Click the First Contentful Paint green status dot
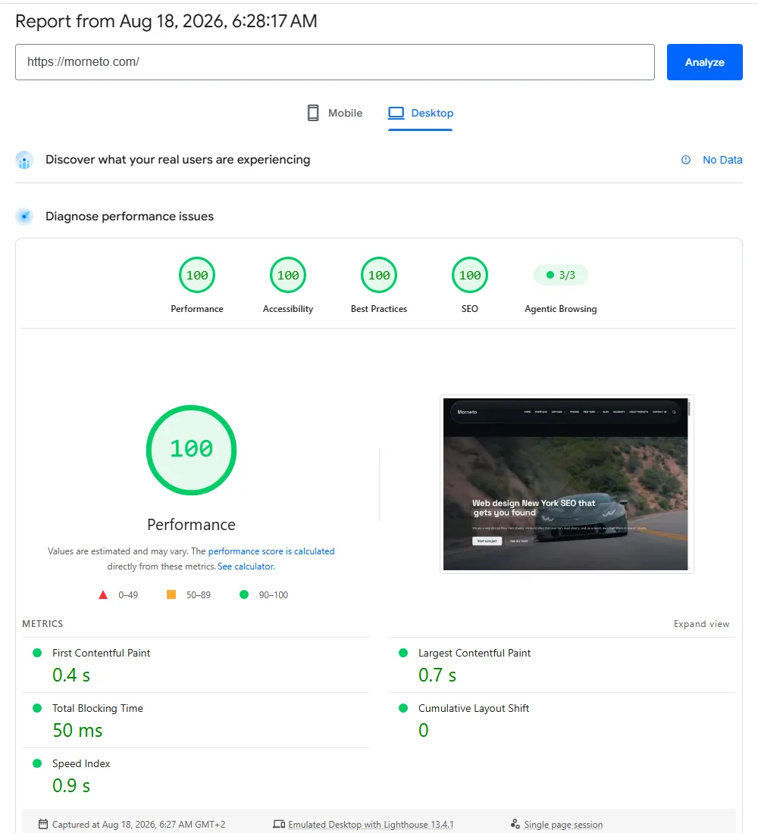The image size is (758, 833). (37, 653)
